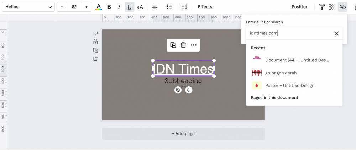Select Poster – Untitled Design recent item
The height and width of the screenshot is (150, 356).
click(x=294, y=85)
